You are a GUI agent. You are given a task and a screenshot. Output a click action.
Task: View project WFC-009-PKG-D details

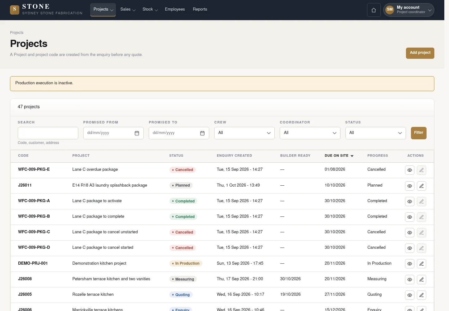pos(410,248)
